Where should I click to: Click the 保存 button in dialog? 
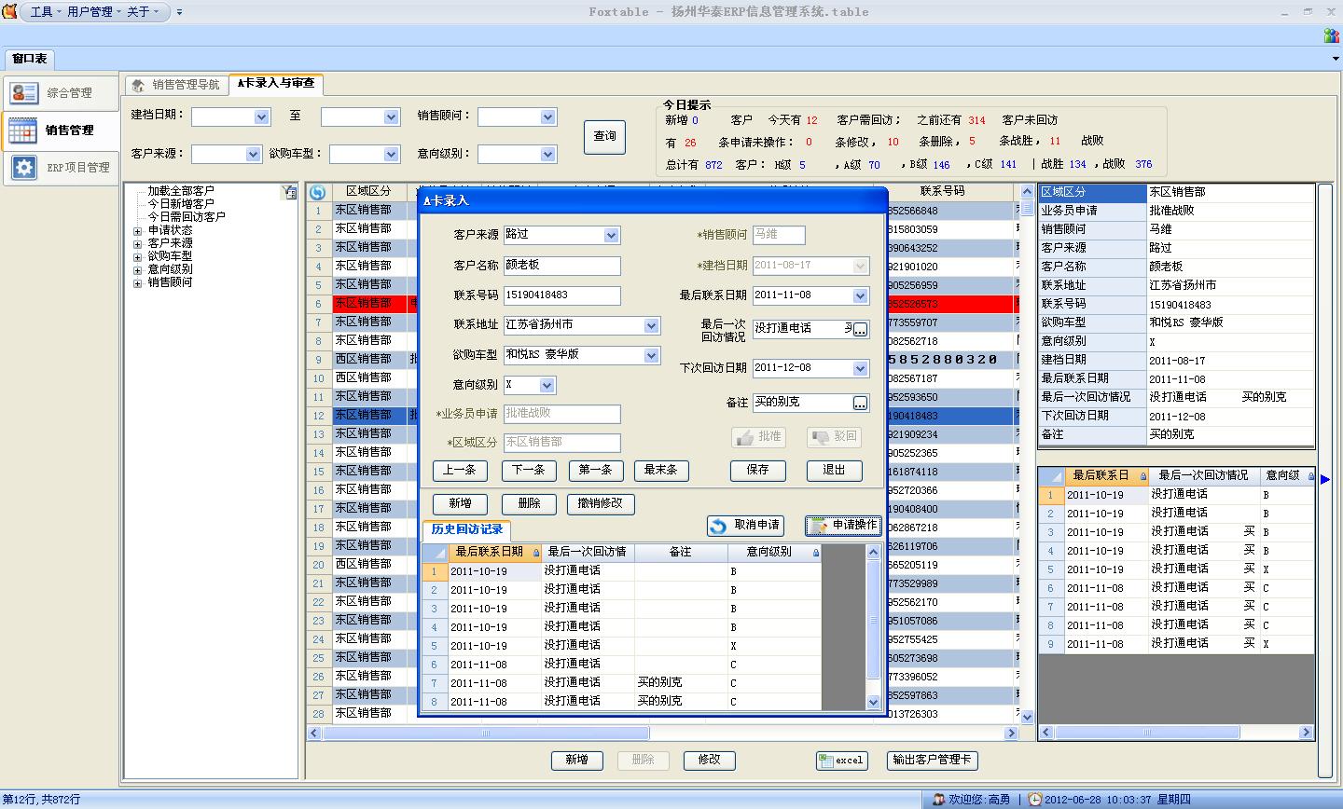pyautogui.click(x=758, y=471)
